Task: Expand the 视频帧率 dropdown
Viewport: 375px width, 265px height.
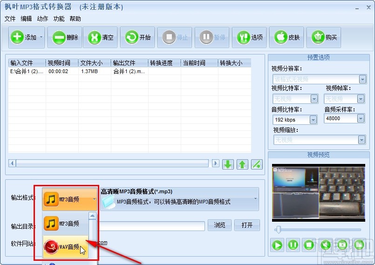Action: 361,99
